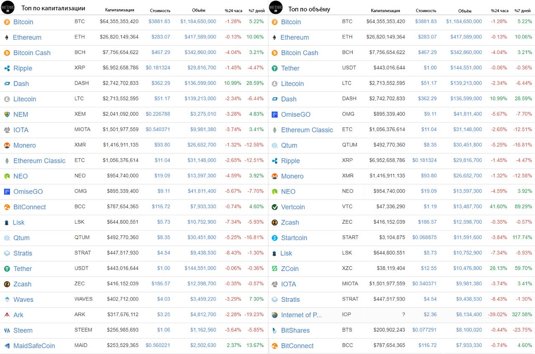Click the MaidSafeCoin icon

tap(7, 346)
